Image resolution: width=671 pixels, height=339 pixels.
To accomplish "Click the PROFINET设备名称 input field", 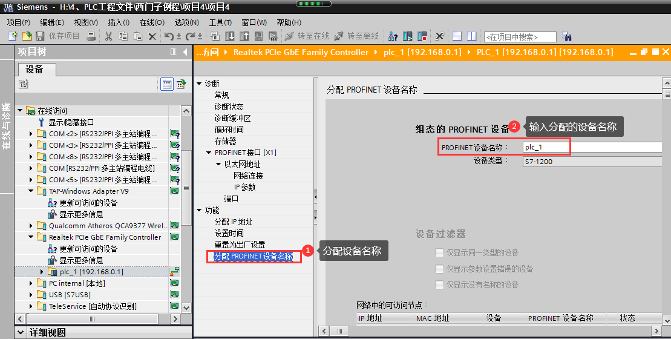I will pos(592,147).
